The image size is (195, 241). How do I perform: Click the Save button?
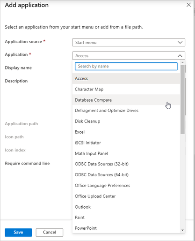(18, 233)
